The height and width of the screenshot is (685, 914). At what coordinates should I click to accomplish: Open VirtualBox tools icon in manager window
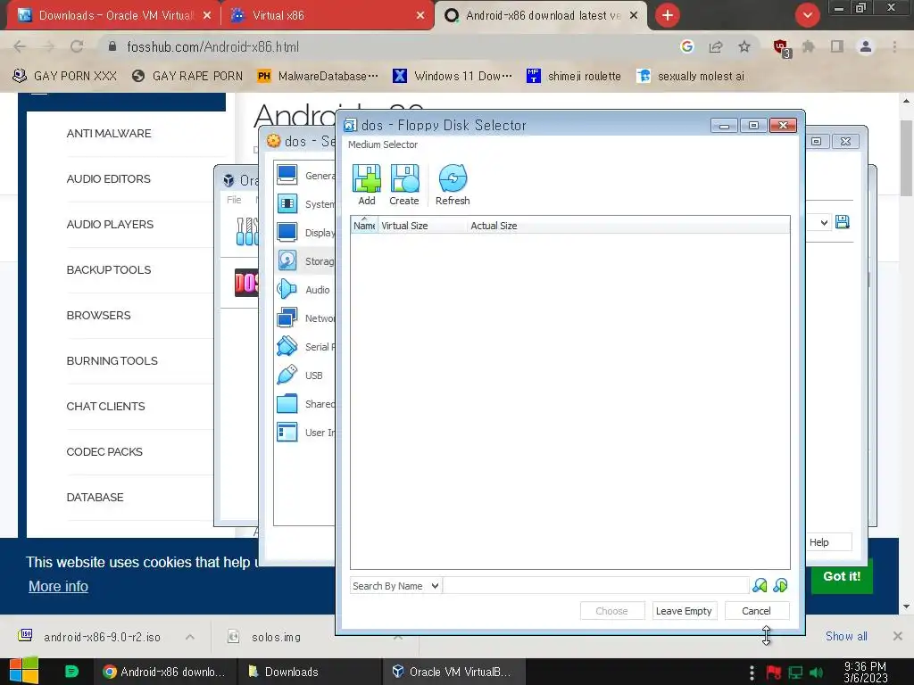coord(246,231)
